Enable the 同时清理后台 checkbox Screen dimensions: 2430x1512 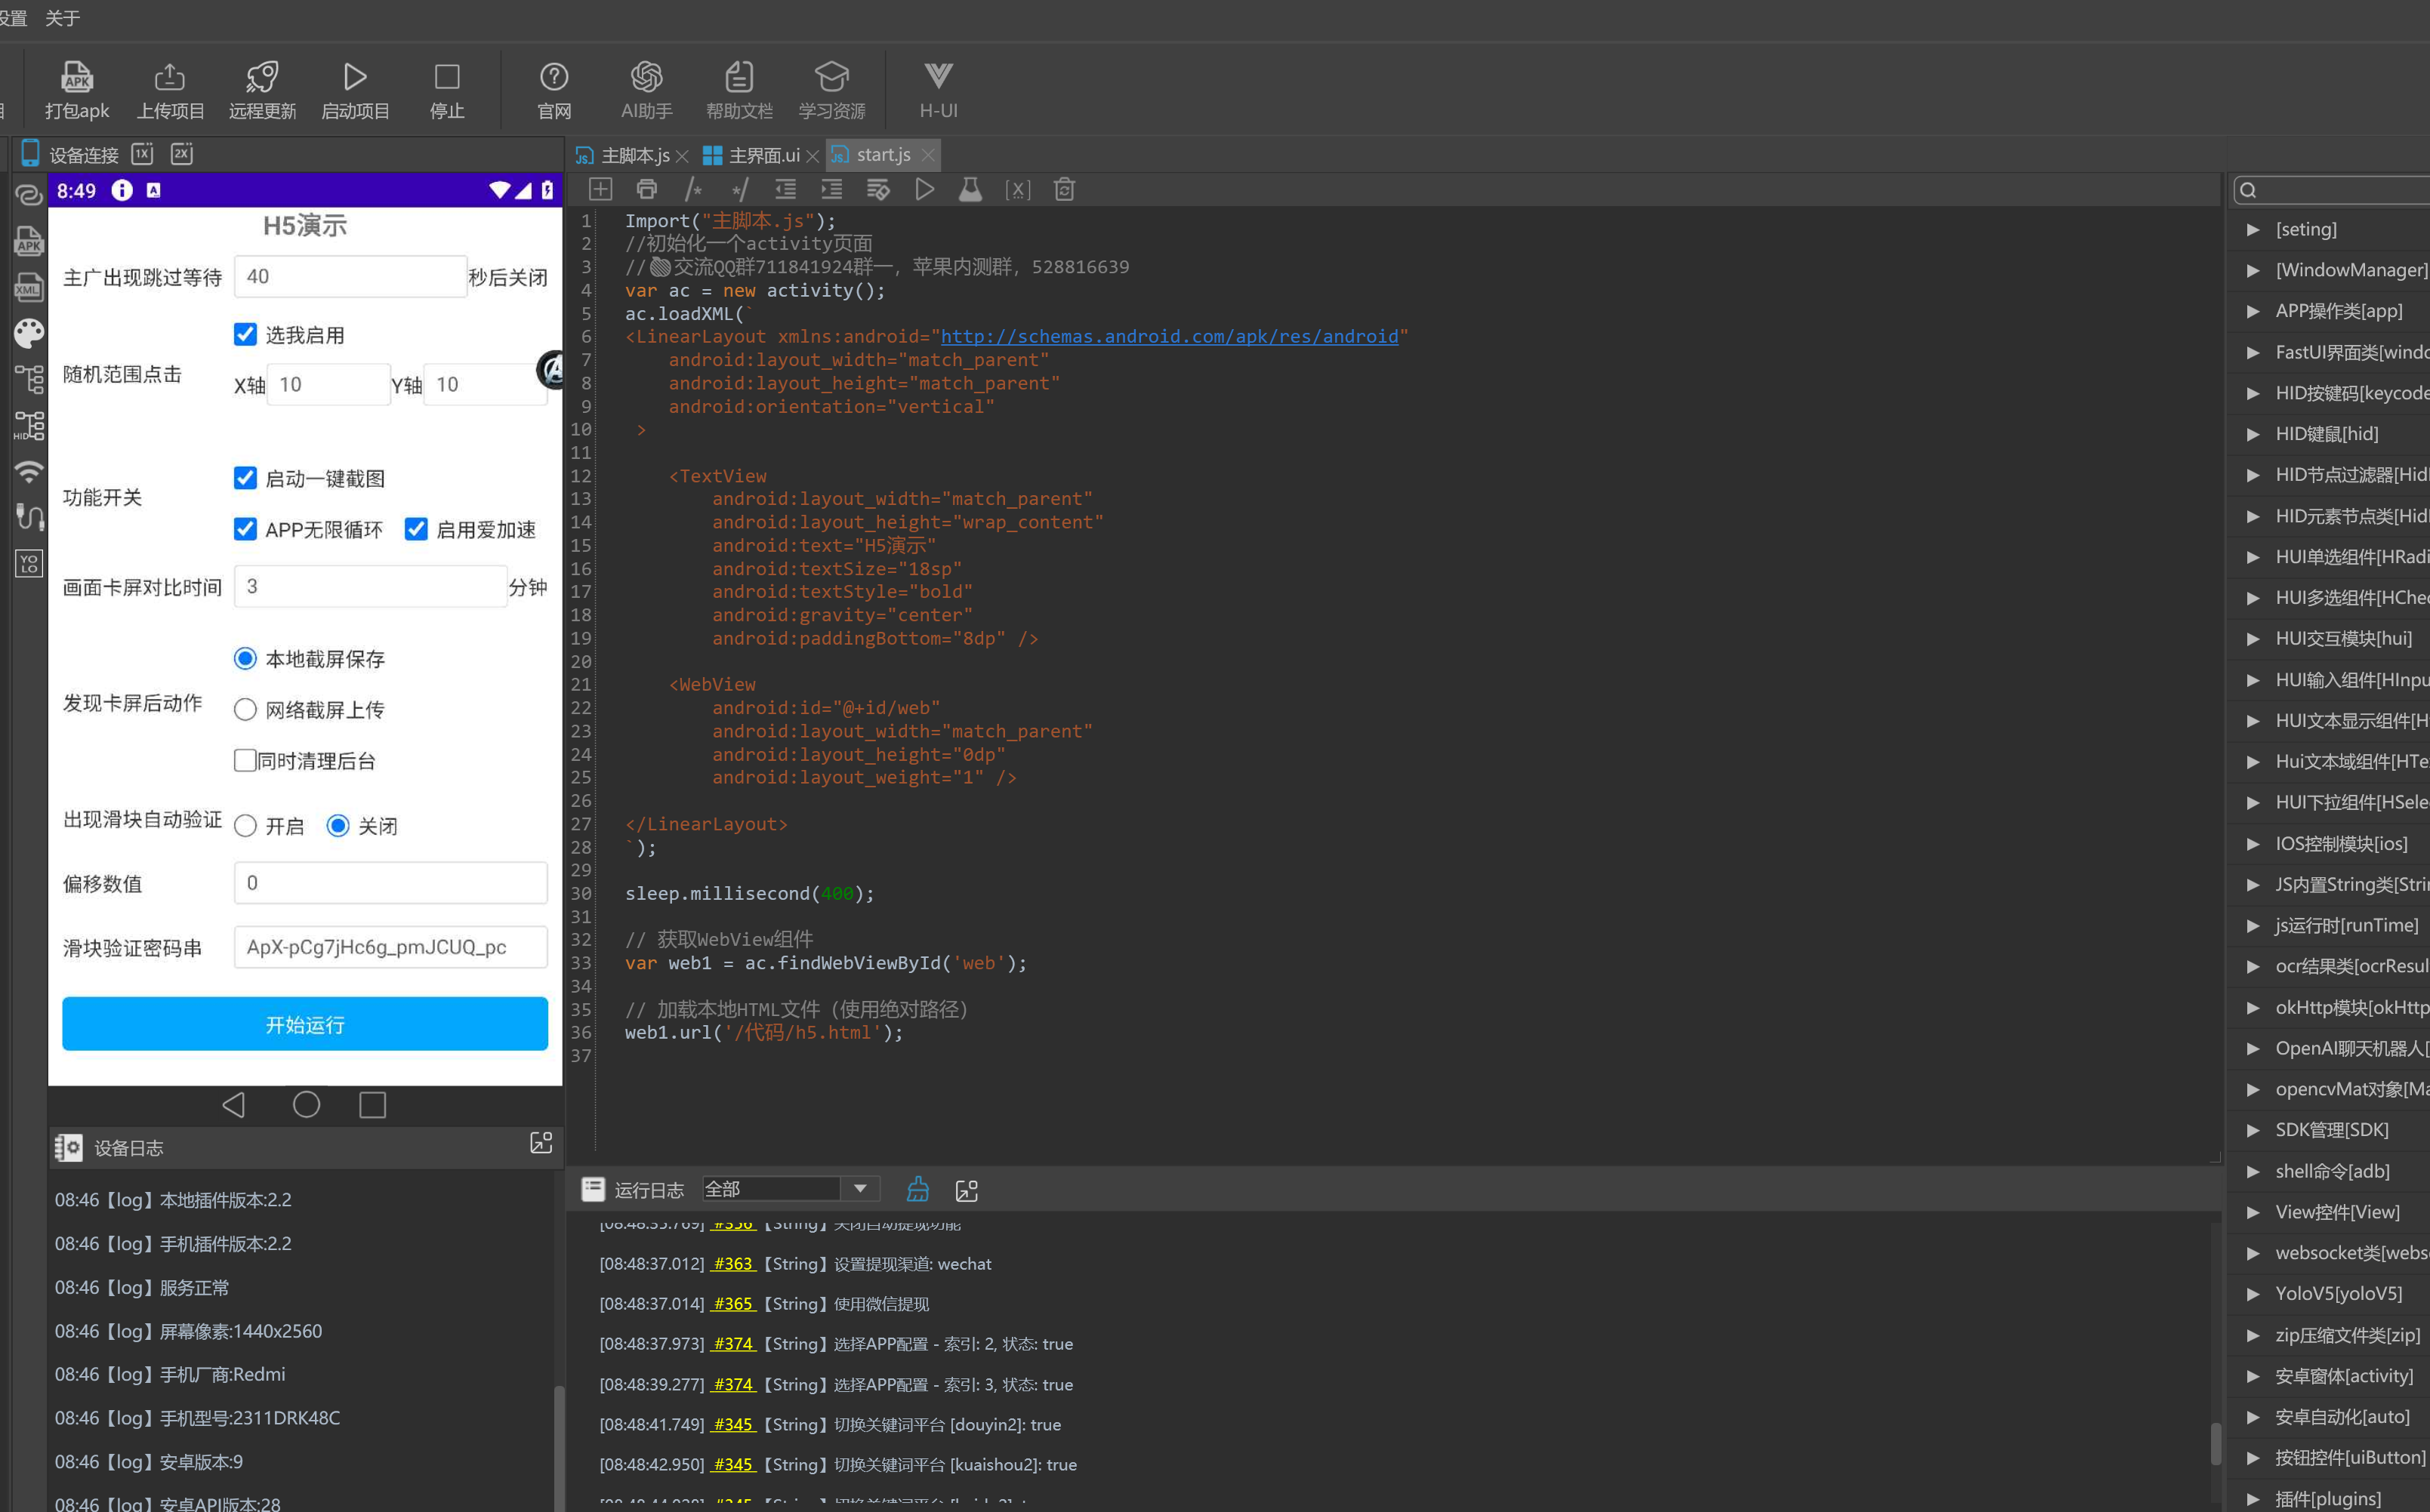(x=245, y=761)
